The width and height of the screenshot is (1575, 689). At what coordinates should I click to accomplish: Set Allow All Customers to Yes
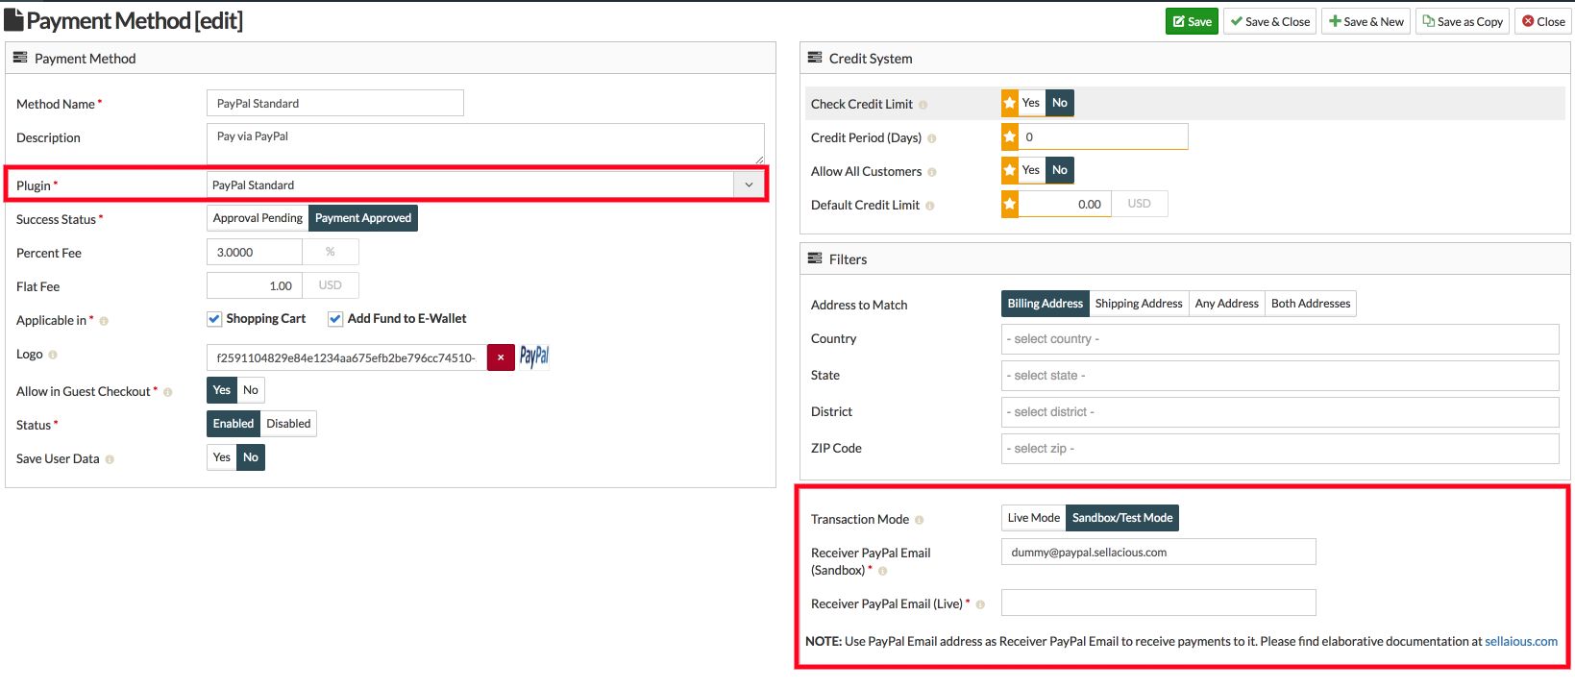(1031, 170)
